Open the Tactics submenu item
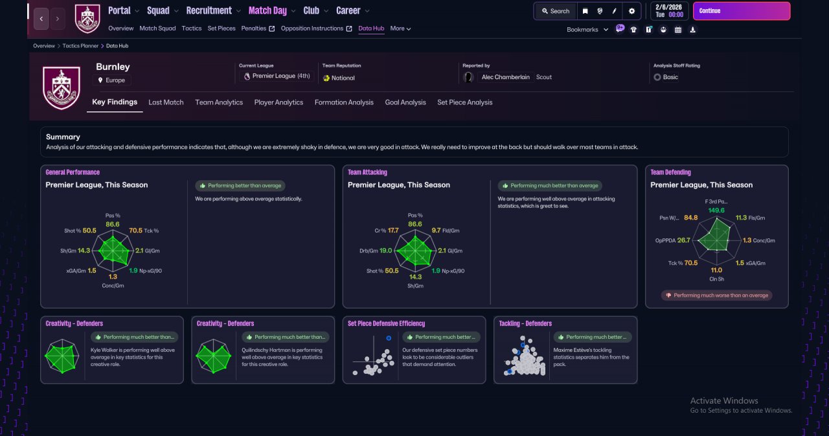The image size is (829, 436). pyautogui.click(x=192, y=29)
